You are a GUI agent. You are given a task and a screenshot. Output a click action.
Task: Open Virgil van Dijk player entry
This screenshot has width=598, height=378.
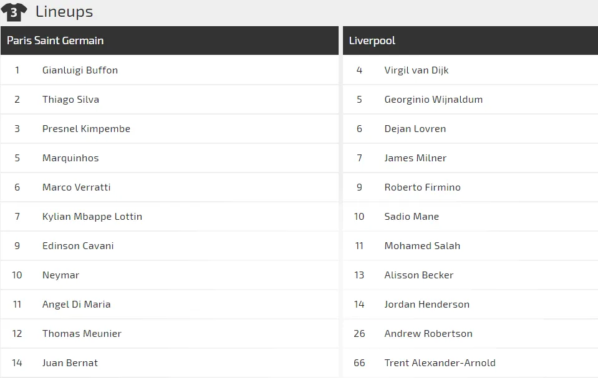click(470, 70)
